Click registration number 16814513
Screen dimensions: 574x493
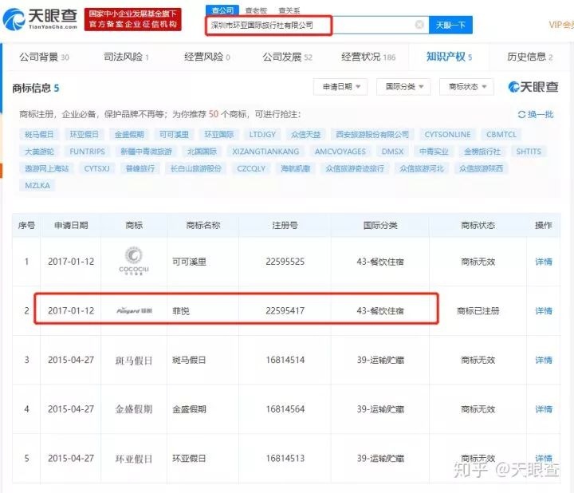pyautogui.click(x=285, y=458)
